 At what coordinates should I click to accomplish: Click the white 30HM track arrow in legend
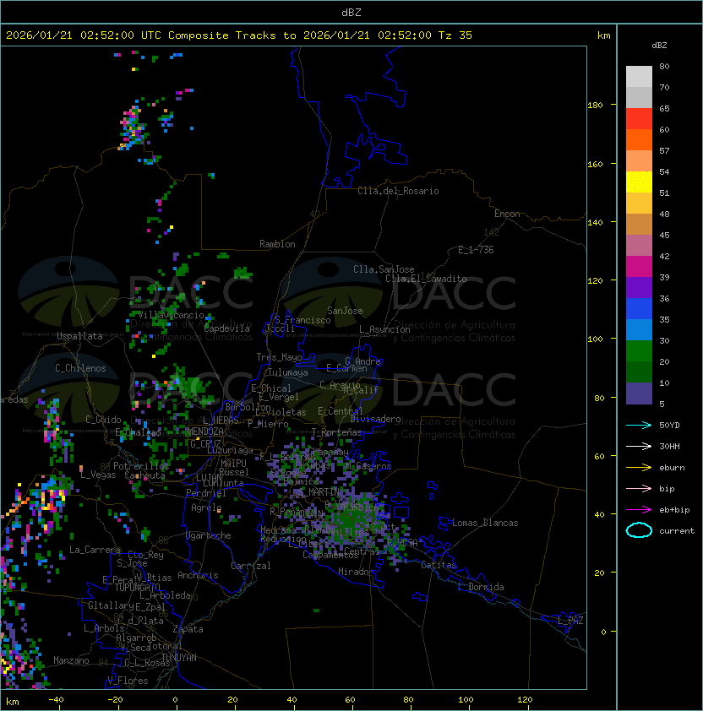639,446
